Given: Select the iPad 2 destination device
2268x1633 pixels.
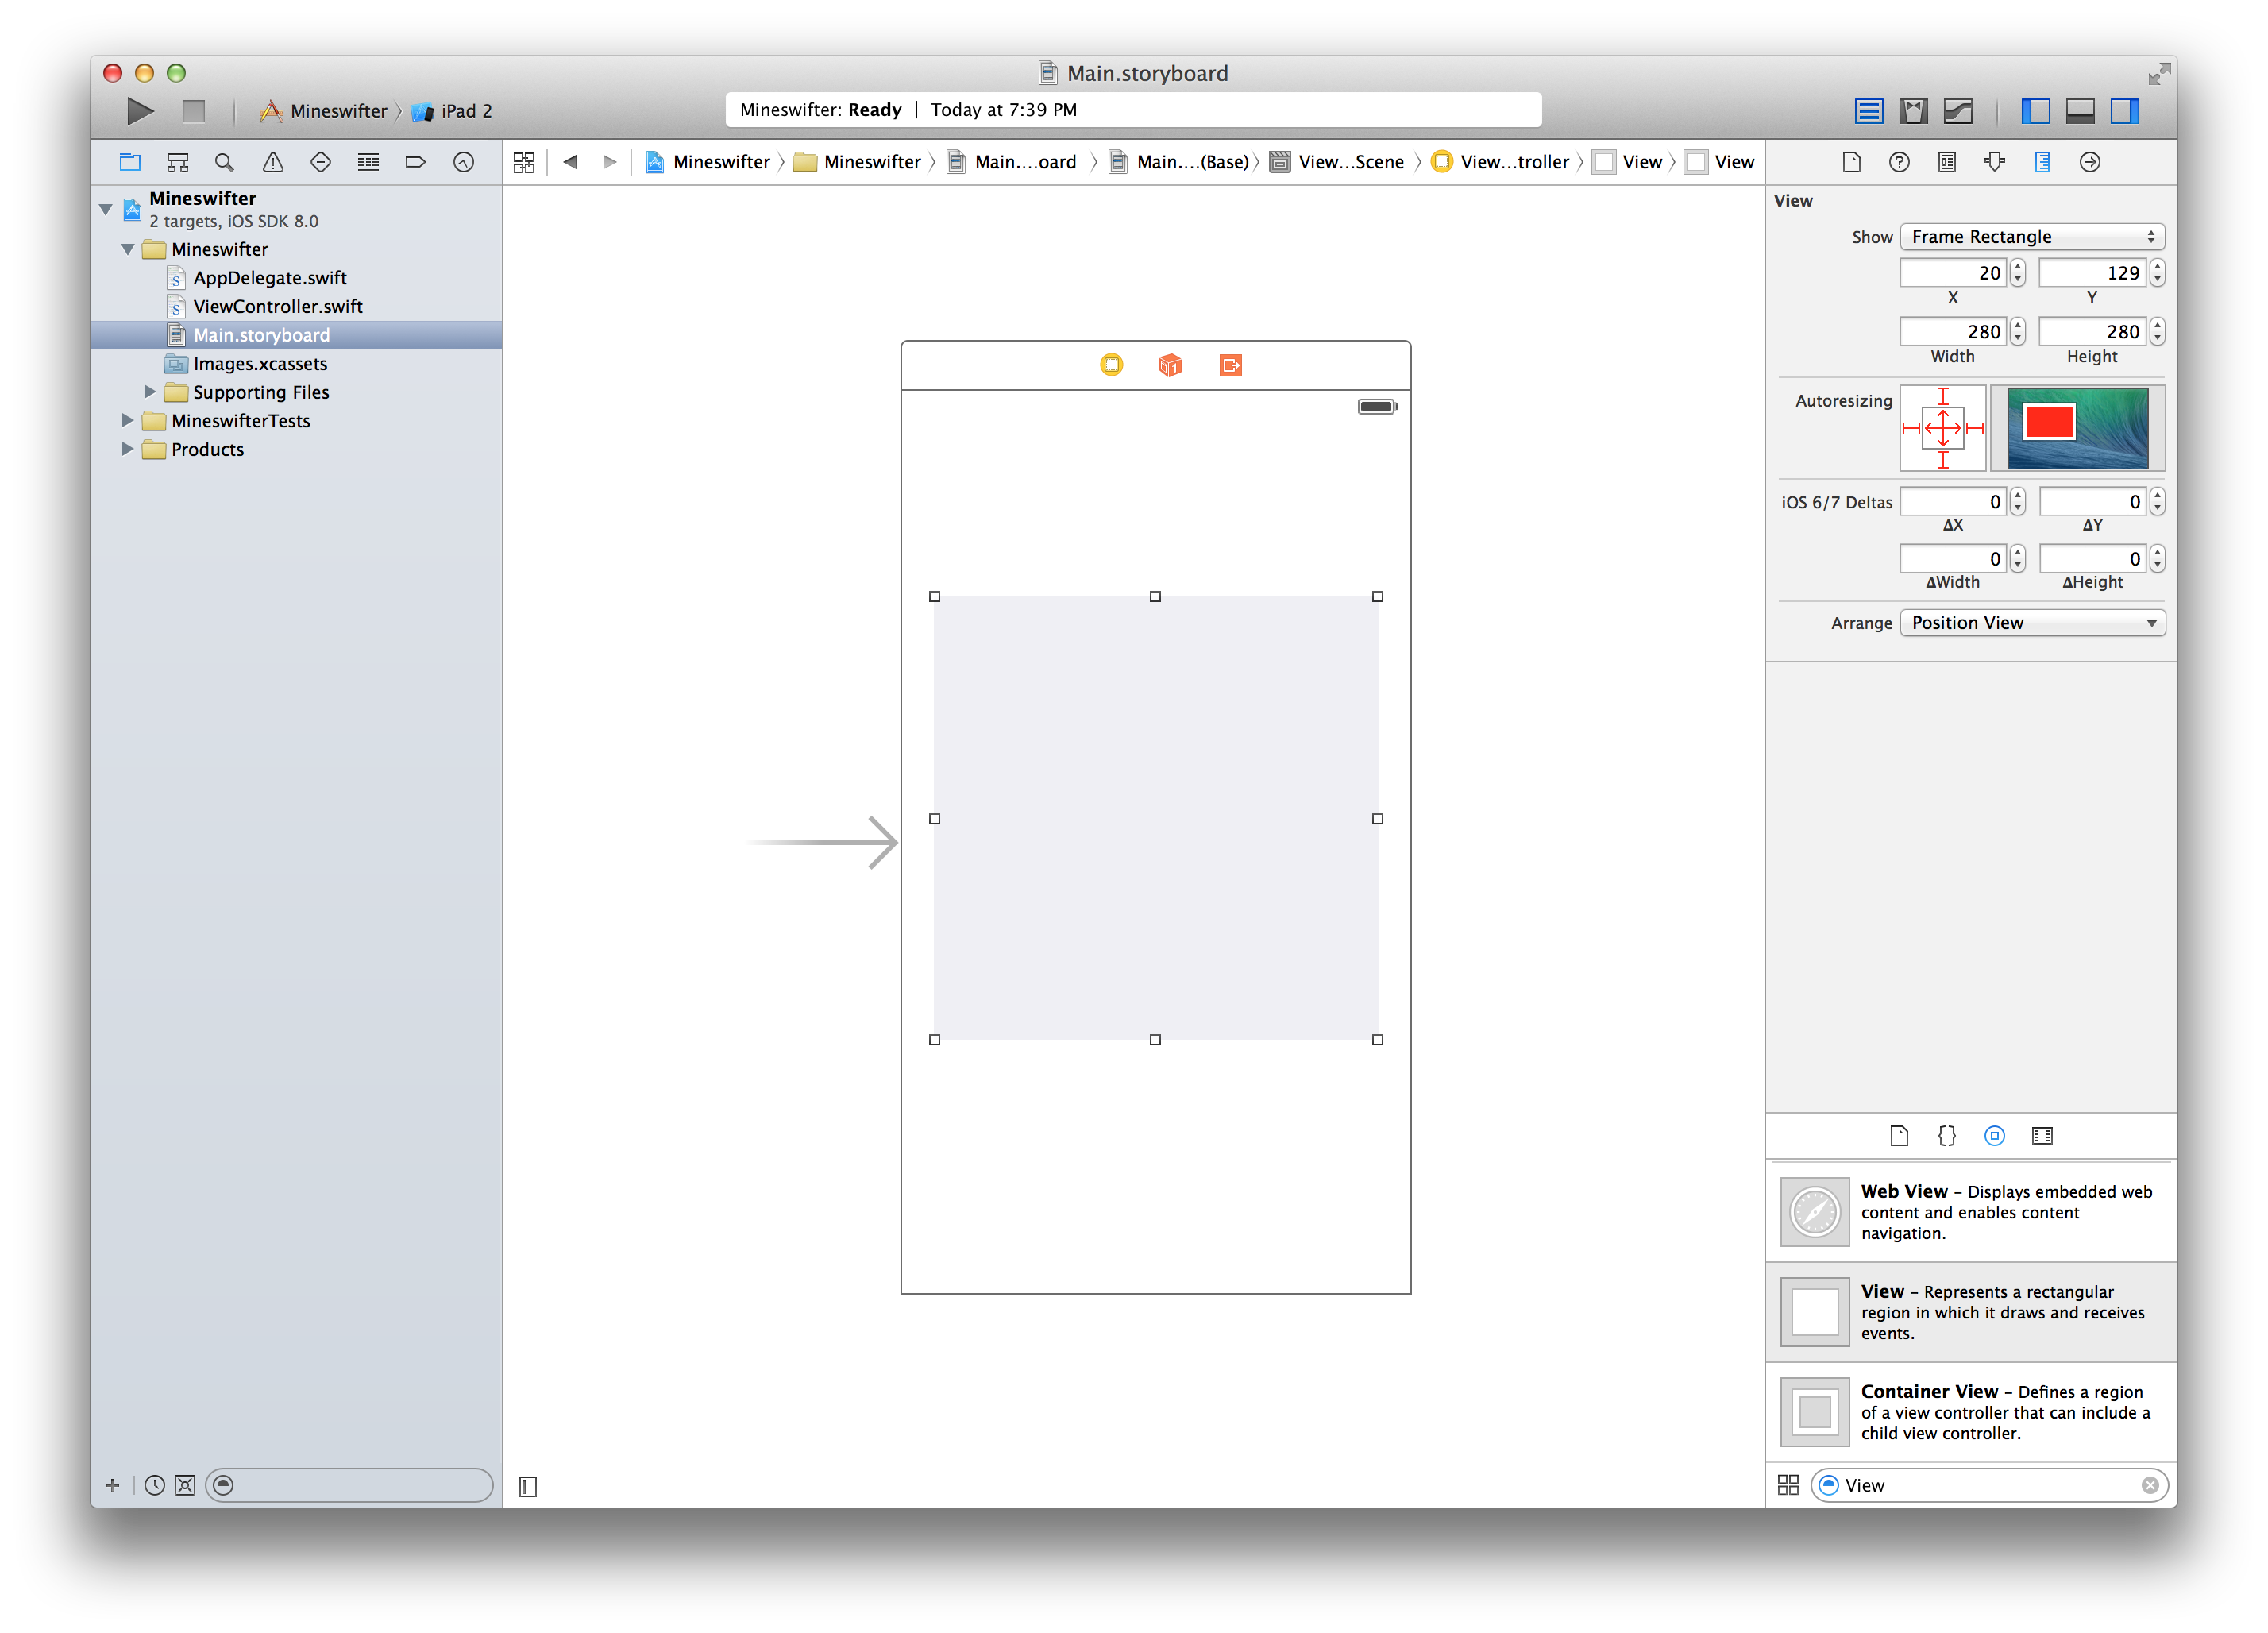Looking at the screenshot, I should 452,111.
